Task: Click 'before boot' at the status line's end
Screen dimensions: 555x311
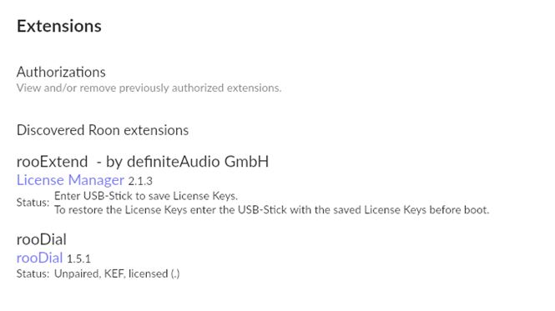Action: point(459,210)
